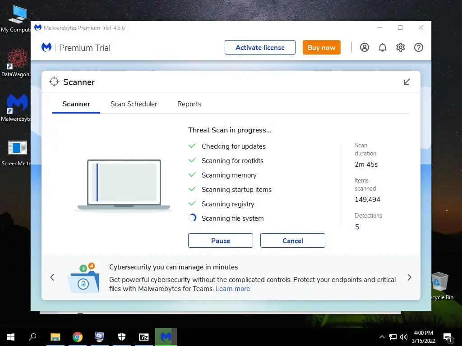The height and width of the screenshot is (346, 462).
Task: Open notifications bell
Action: tap(383, 47)
